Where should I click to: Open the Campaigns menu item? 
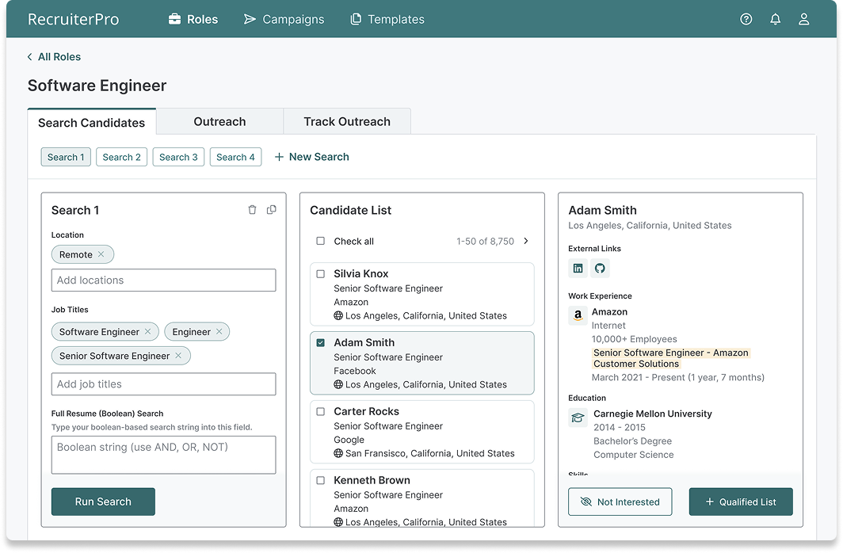click(284, 19)
